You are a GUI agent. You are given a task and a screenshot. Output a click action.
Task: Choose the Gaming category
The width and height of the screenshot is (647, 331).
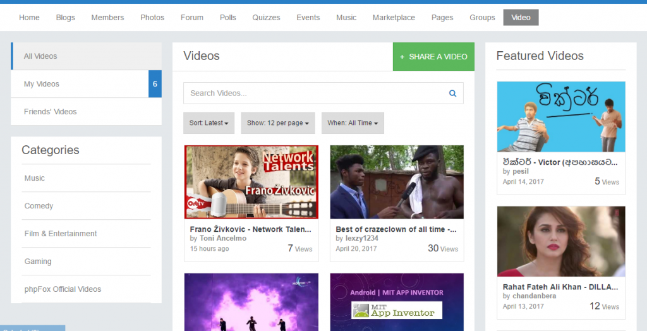(38, 262)
